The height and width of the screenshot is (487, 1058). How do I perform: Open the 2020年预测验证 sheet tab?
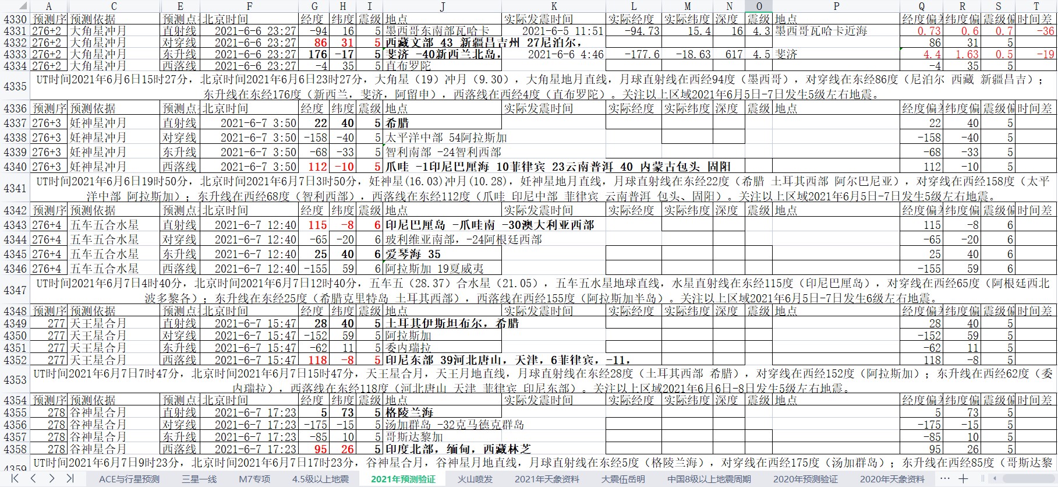[805, 479]
